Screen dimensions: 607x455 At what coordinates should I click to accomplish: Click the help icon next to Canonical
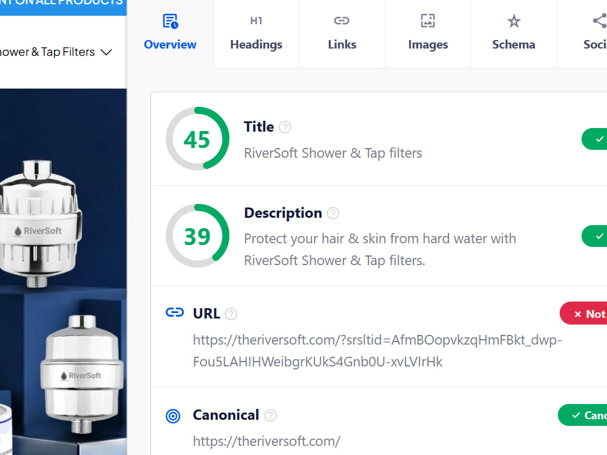pyautogui.click(x=270, y=415)
